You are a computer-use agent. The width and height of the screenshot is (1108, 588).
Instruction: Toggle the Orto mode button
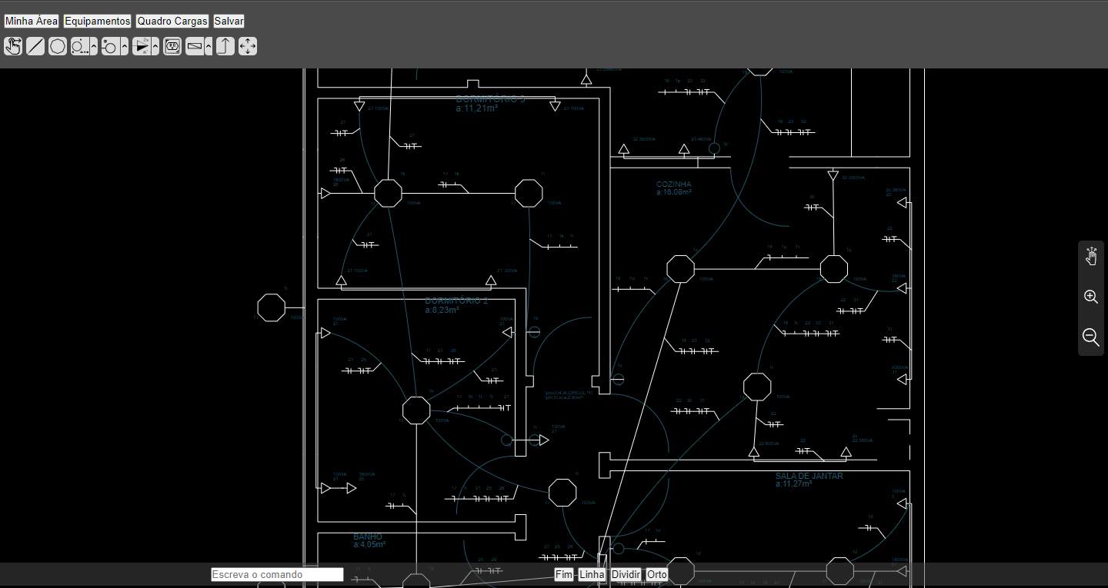(x=656, y=574)
